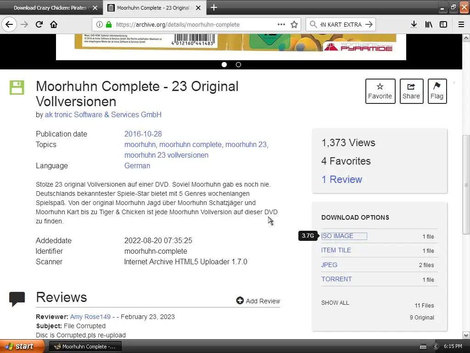Show second cover image via hollow dot
This screenshot has height=353, width=470.
238,64
